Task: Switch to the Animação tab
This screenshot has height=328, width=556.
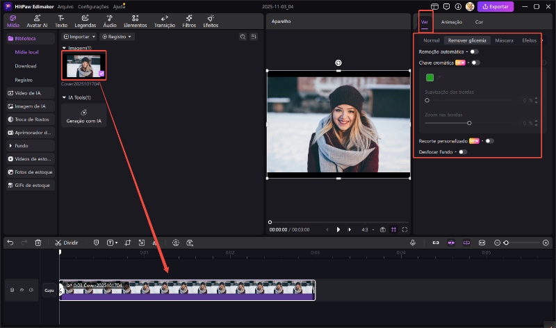Action: click(x=451, y=22)
